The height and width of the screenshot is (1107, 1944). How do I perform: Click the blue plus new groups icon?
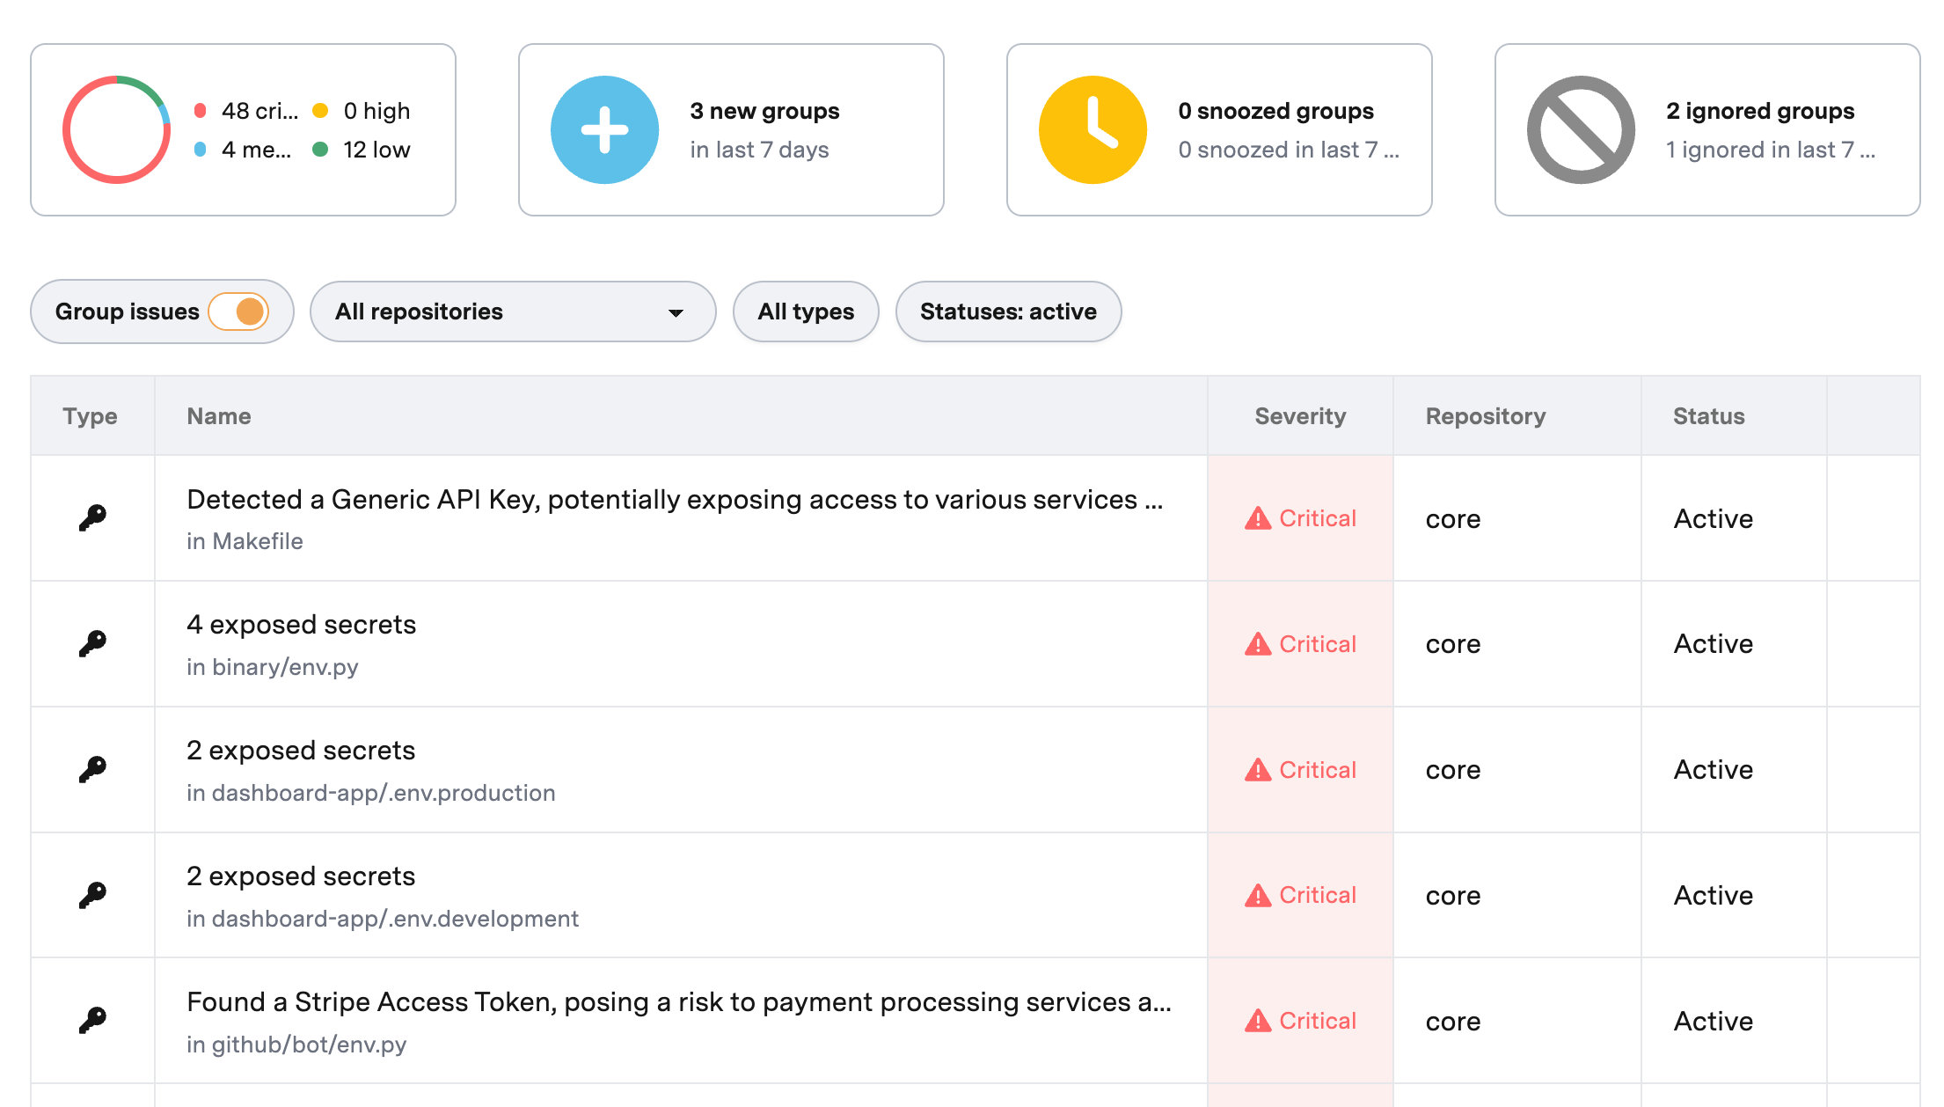pos(604,130)
